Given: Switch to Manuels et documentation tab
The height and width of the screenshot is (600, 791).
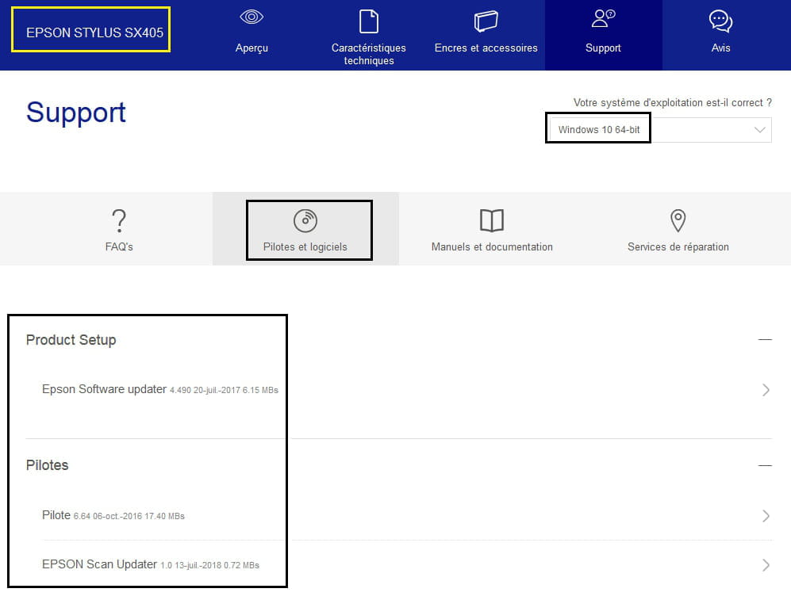Looking at the screenshot, I should [492, 246].
